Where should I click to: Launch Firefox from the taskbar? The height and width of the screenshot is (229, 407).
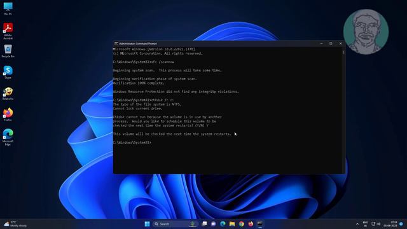[251, 224]
